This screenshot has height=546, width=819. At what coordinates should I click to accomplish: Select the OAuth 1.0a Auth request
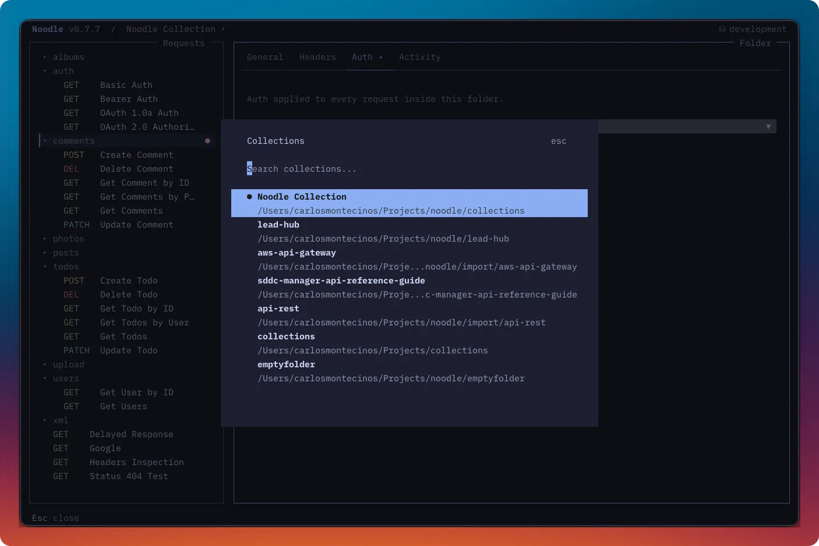[127, 113]
